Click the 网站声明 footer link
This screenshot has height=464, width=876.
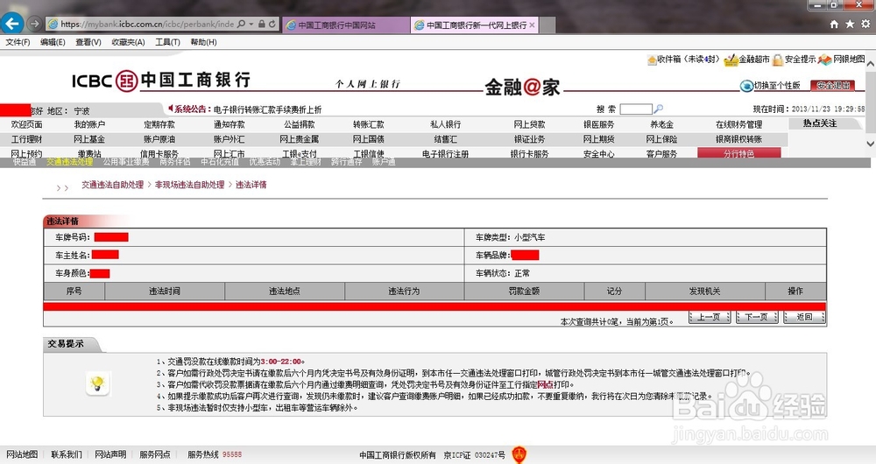110,454
